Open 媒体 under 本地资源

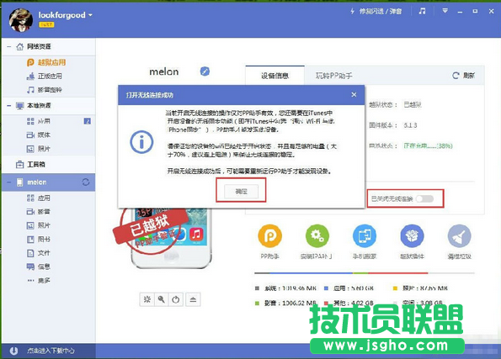click(x=39, y=135)
